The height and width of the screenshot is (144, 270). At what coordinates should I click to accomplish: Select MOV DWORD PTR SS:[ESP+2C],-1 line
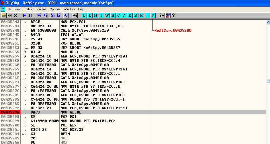tap(93, 99)
